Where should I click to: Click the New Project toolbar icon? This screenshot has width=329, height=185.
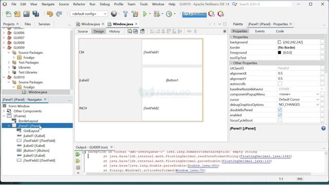(x=17, y=14)
